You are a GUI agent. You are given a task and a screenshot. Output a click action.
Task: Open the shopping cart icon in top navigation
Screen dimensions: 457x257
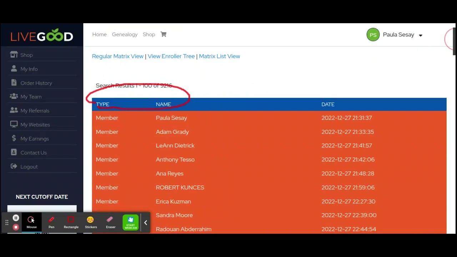point(164,34)
